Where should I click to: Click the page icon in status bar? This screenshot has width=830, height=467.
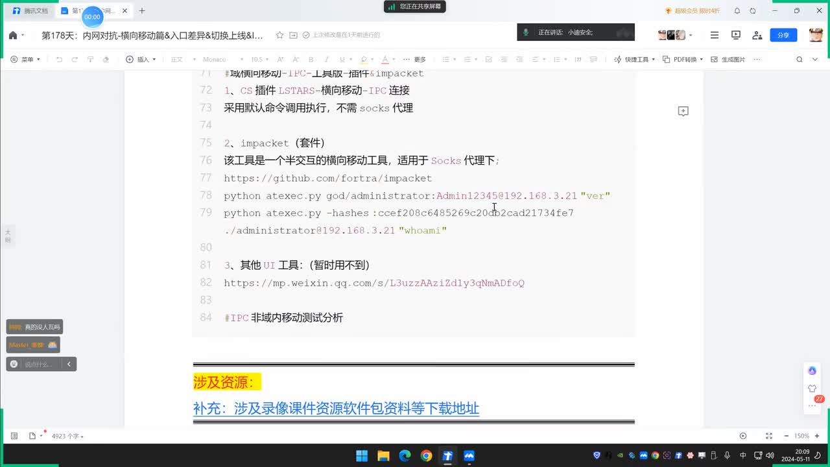click(x=32, y=436)
